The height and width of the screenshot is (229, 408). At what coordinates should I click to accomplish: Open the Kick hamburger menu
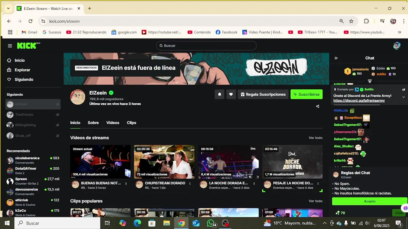[10, 46]
